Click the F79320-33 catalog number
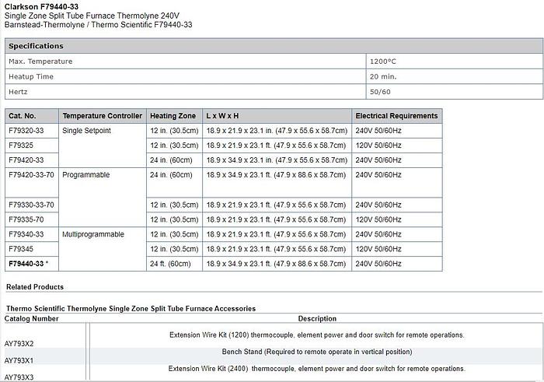Screen dimensions: 544x382 click(x=26, y=131)
